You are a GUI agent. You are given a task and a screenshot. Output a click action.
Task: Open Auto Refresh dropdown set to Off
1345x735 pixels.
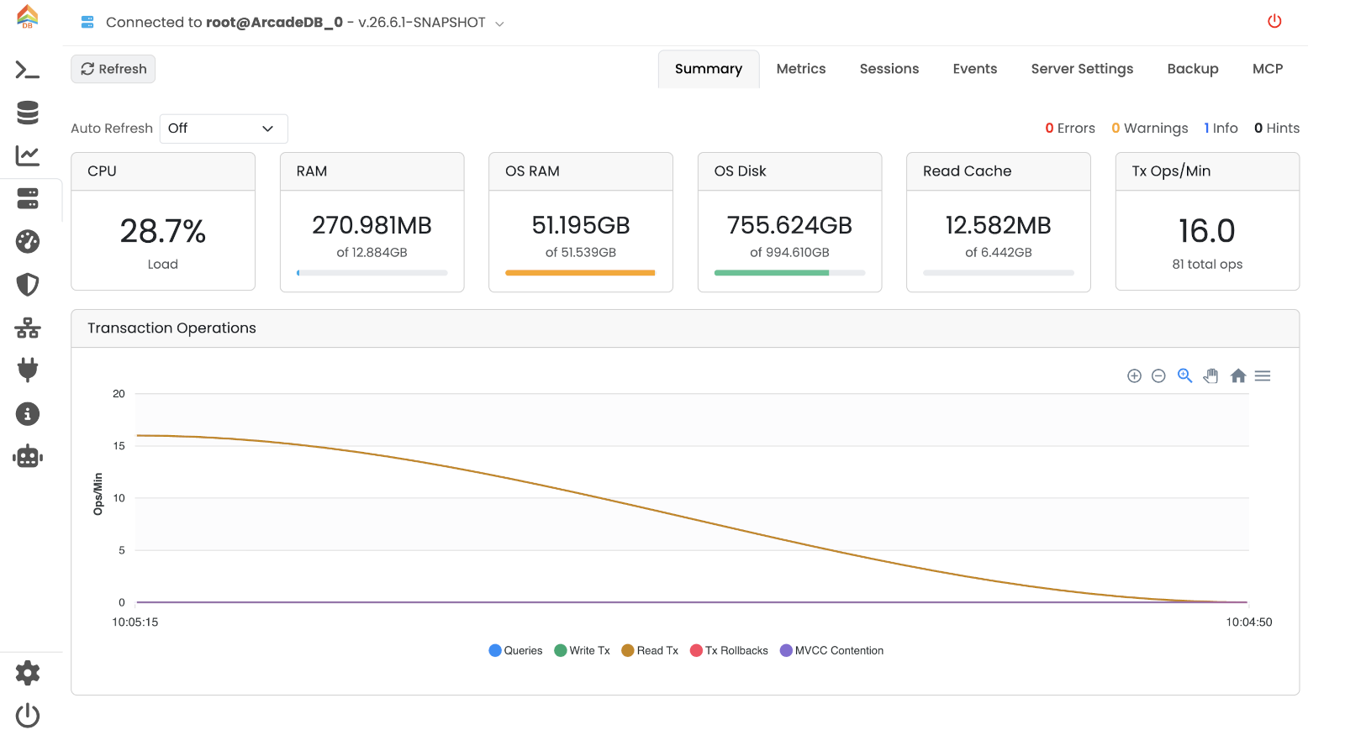224,129
